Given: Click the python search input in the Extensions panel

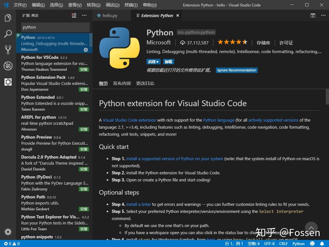Looking at the screenshot, I should pos(55,27).
